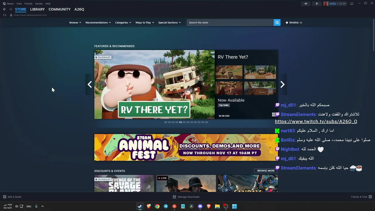Click the top-left RV There Yet? screenshot

pos(229,72)
